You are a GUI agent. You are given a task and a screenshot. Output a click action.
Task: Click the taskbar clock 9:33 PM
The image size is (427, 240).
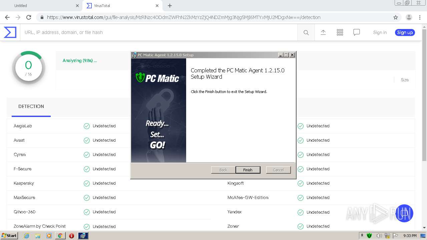click(x=410, y=236)
